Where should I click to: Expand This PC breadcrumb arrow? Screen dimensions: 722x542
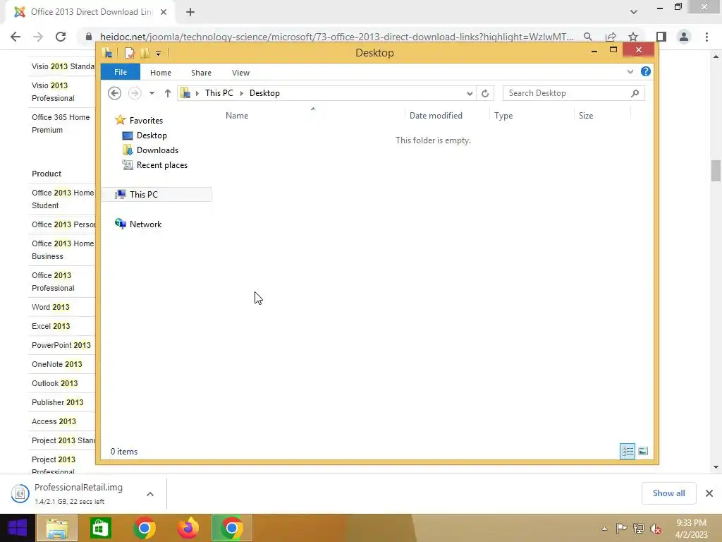click(x=241, y=93)
